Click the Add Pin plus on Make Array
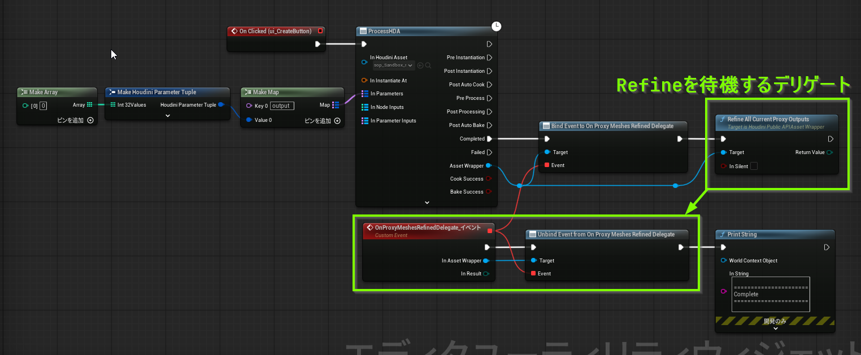The height and width of the screenshot is (355, 861). click(x=90, y=120)
